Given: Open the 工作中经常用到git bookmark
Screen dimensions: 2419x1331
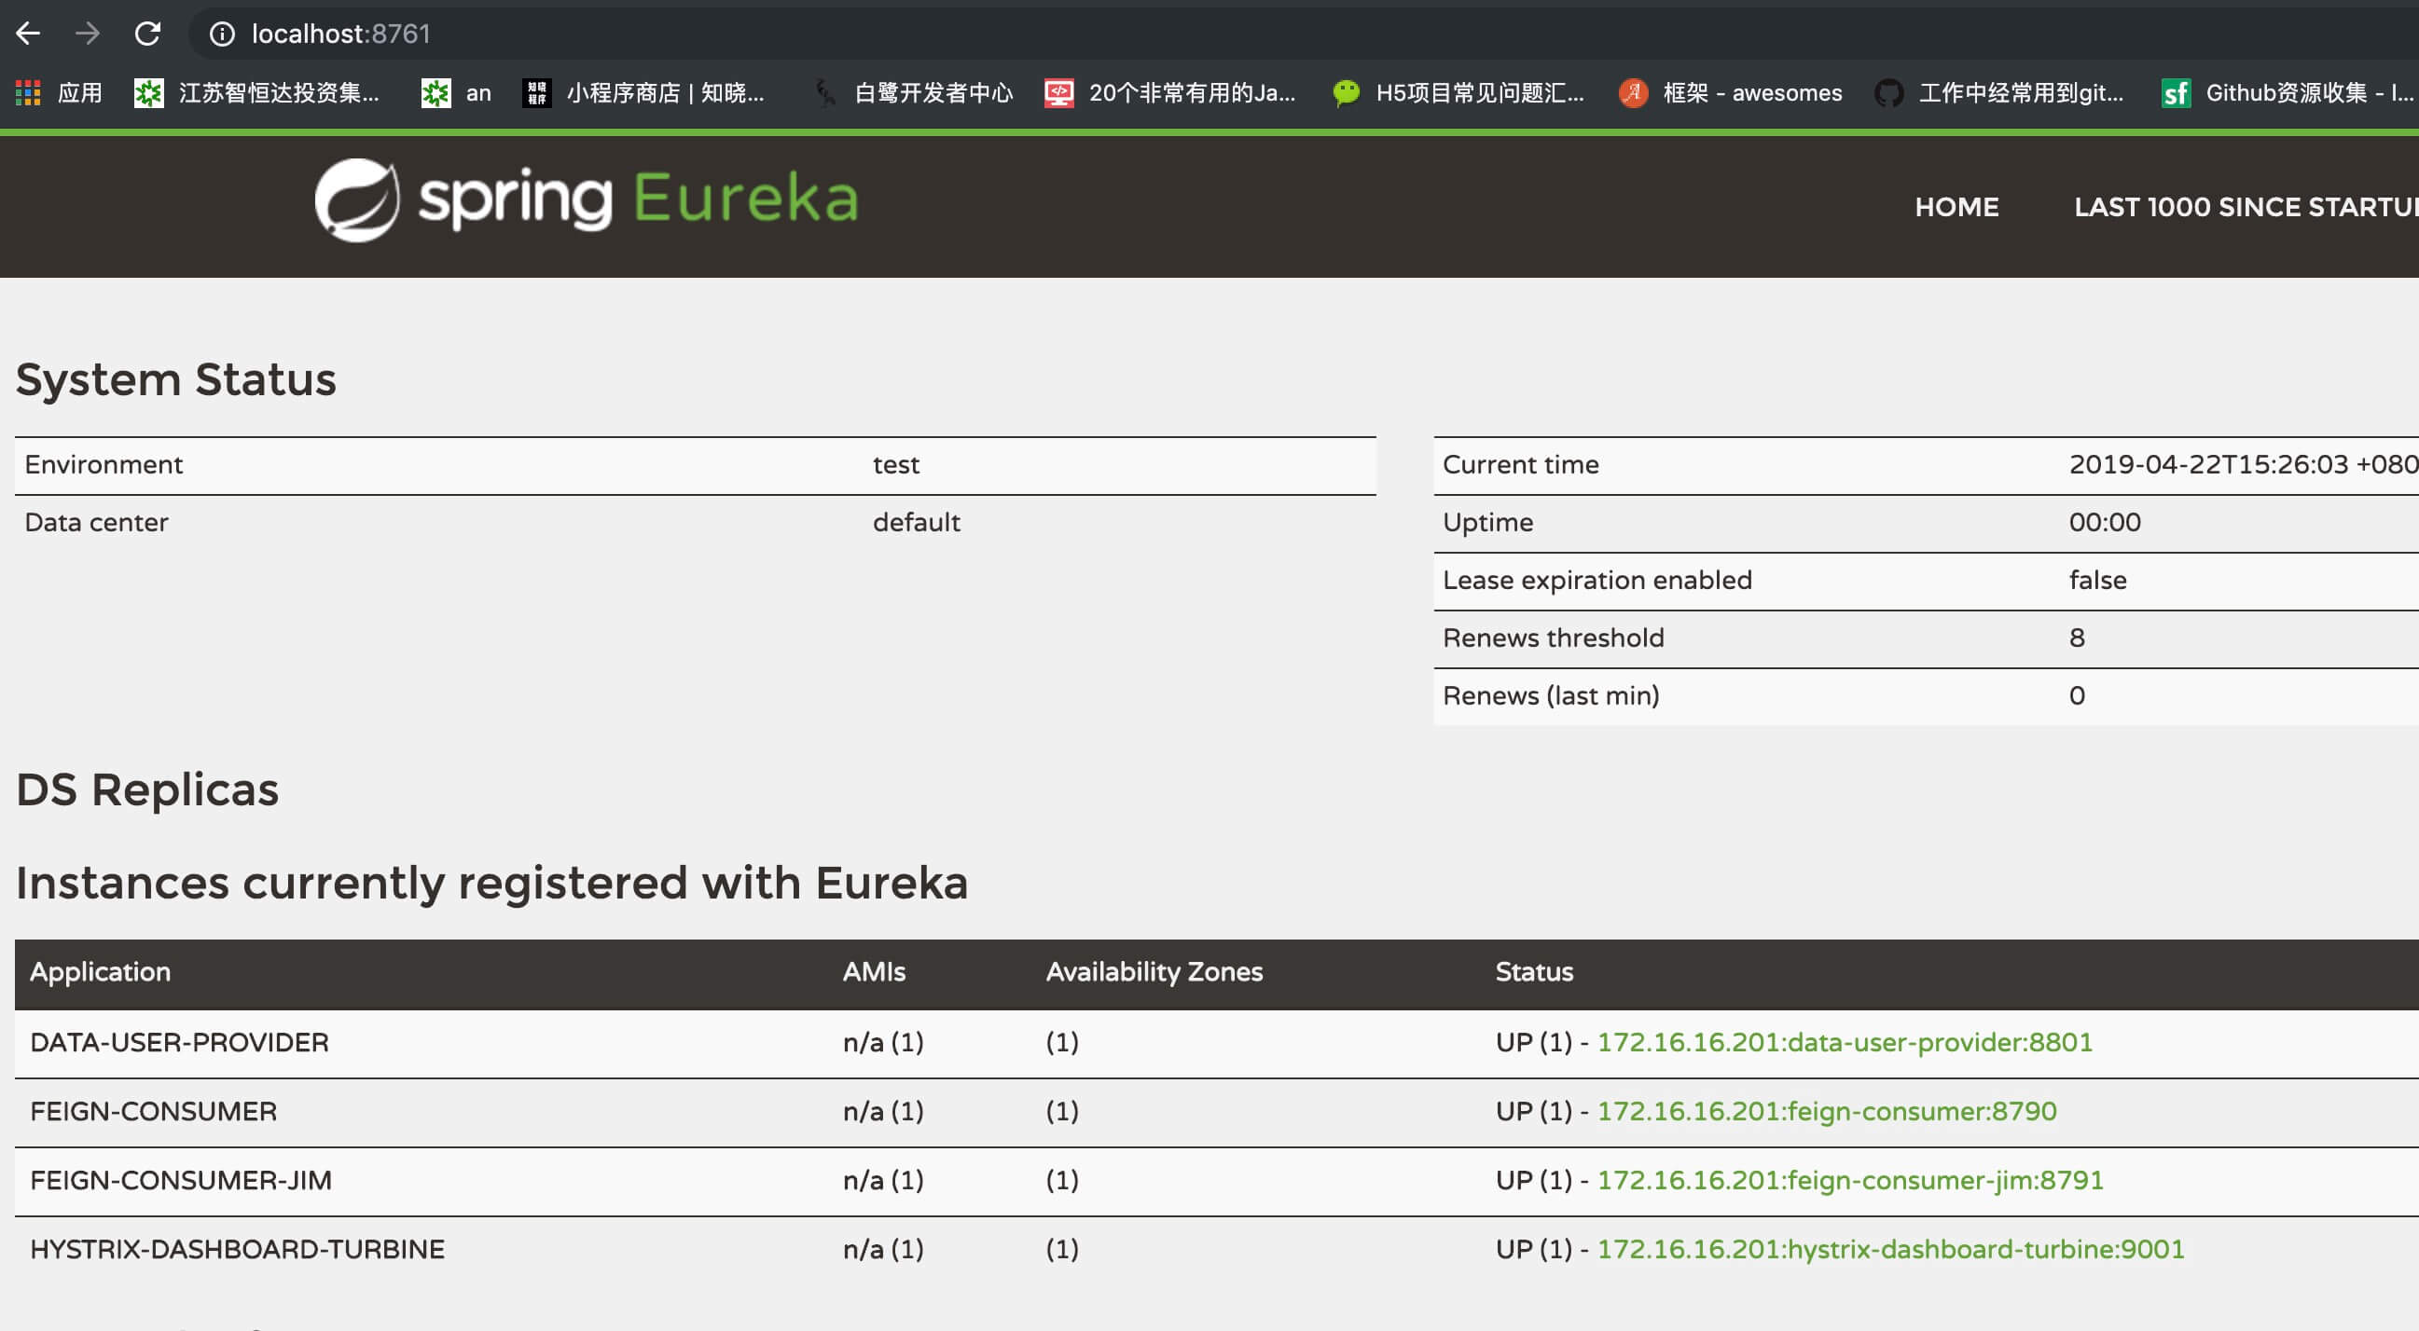Looking at the screenshot, I should coord(1998,93).
